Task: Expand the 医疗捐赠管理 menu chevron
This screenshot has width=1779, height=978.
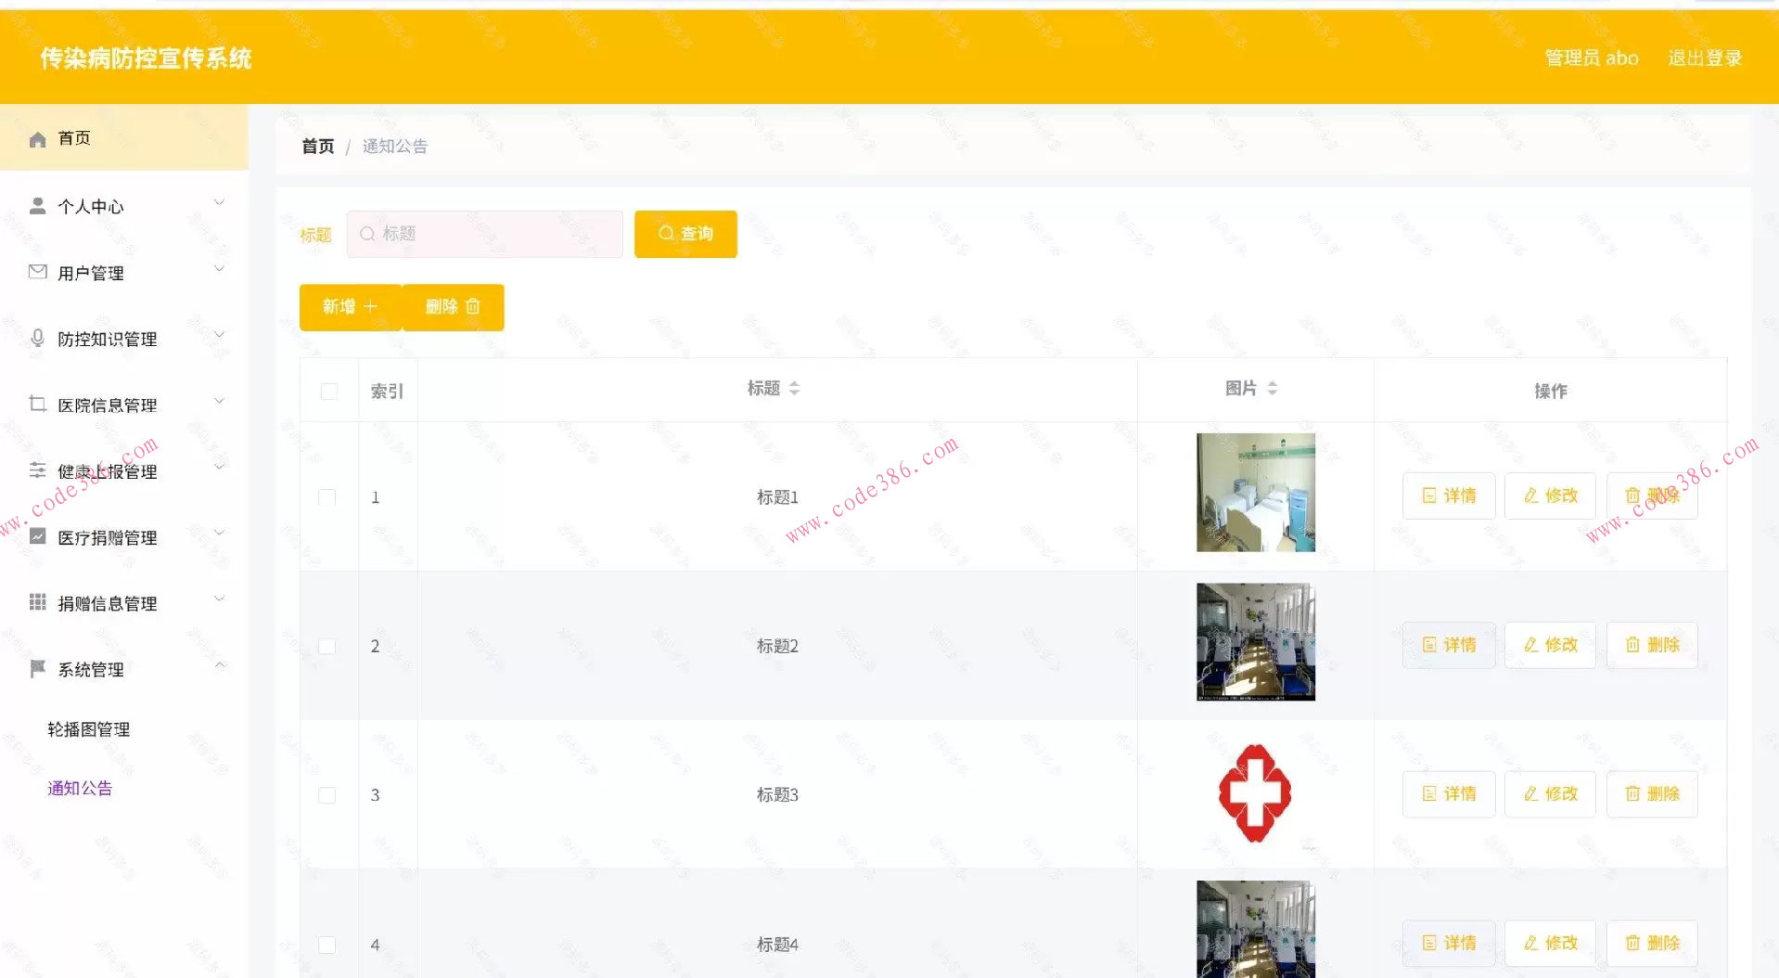Action: [220, 533]
